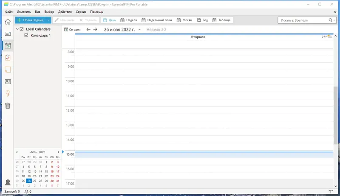Open the Notes module icon
This screenshot has height=196, width=340.
point(8,70)
